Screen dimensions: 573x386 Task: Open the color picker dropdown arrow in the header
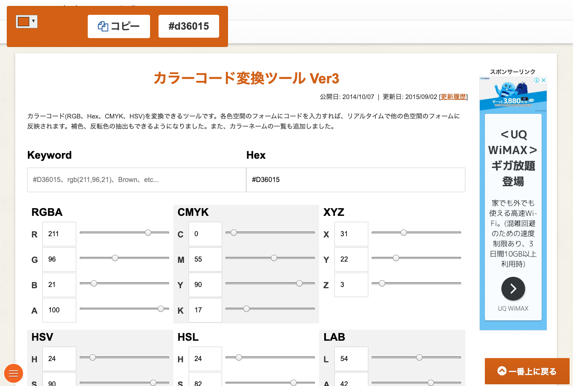click(33, 21)
